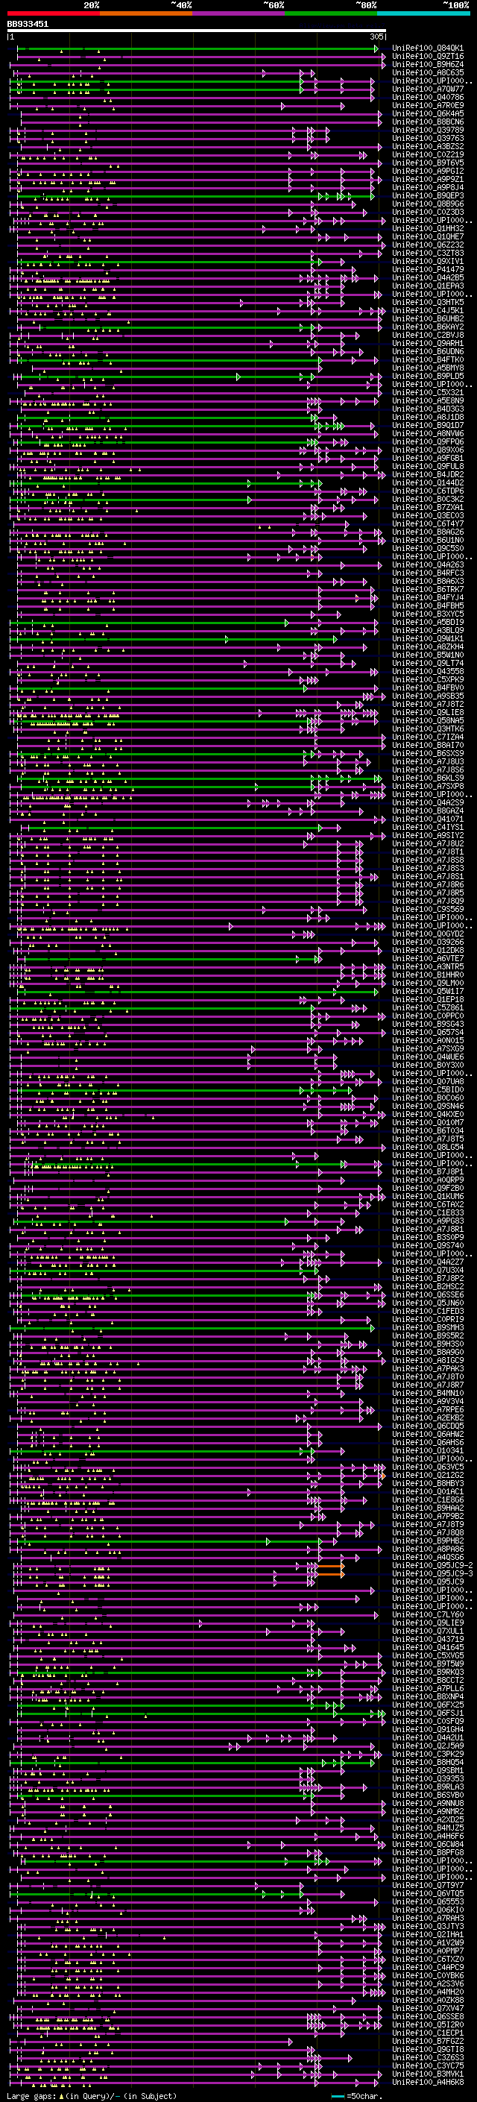
Task: Select the UniRef100_B7FGZ2 row label
Action: point(428,2041)
